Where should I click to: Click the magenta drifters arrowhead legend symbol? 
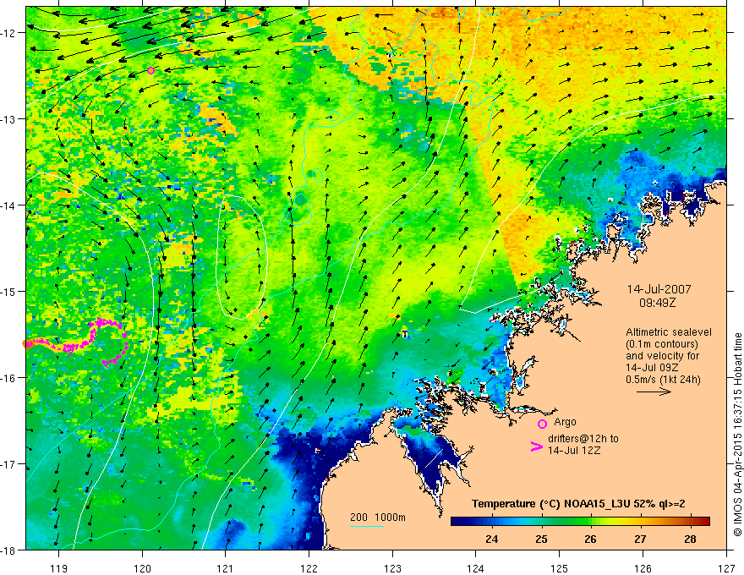(536, 446)
